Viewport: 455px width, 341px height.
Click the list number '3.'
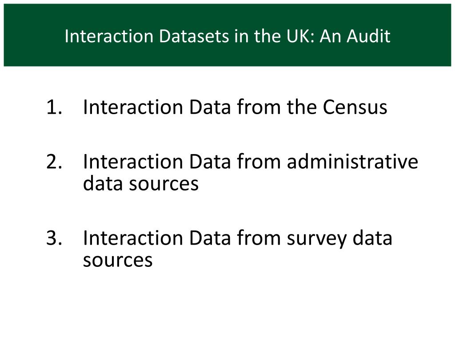coord(54,238)
